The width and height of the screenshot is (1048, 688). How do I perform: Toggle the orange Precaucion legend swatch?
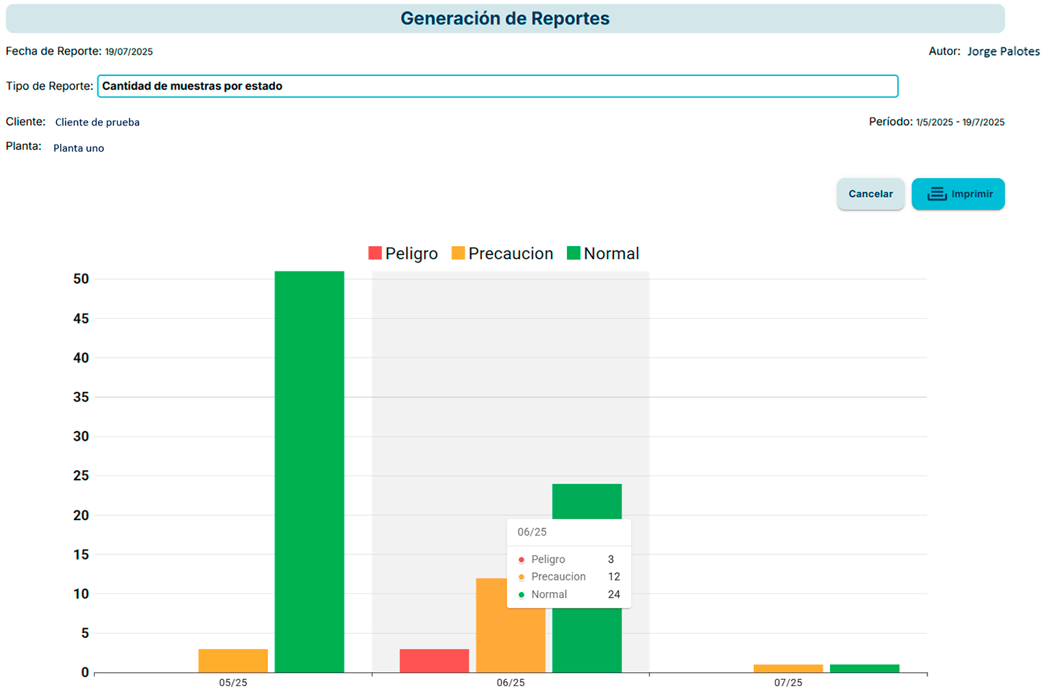(458, 253)
